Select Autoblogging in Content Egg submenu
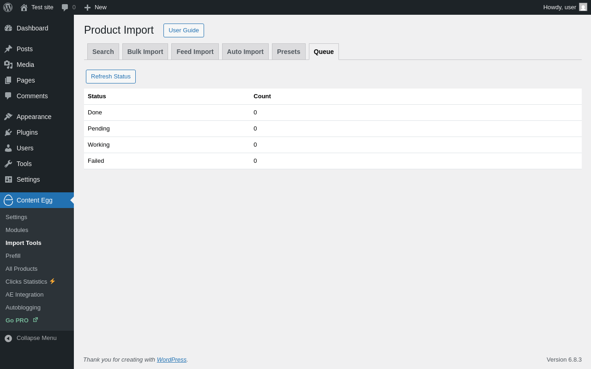This screenshot has height=369, width=591. pyautogui.click(x=23, y=307)
